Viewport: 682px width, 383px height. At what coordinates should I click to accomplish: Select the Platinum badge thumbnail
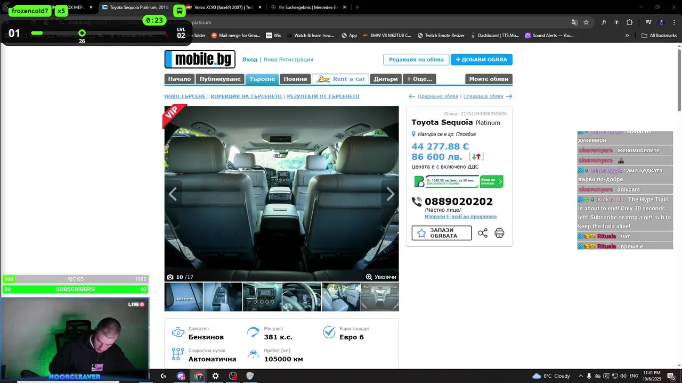click(184, 297)
